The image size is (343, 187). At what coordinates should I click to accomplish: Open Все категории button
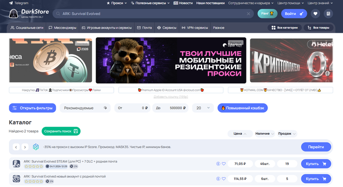tap(285, 28)
